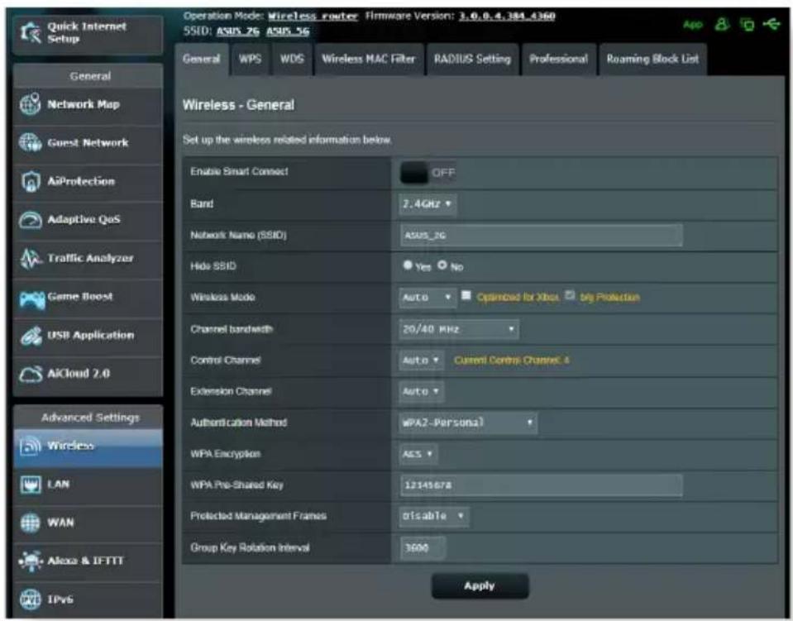Click the AiCloud 2.0 cloud icon
The width and height of the screenshot is (793, 621).
(31, 375)
